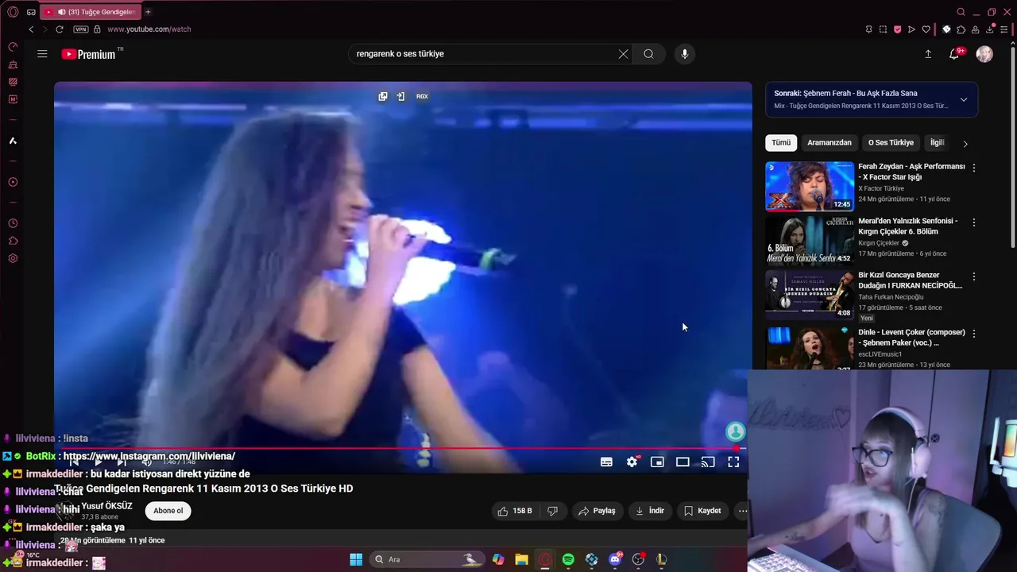Image resolution: width=1017 pixels, height=572 pixels.
Task: Open the YouTube hamburger guide menu
Action: 42,54
